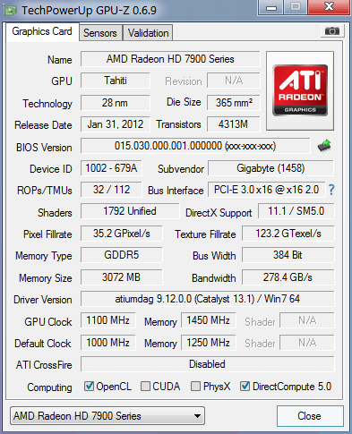Screen dimensions: 352x434
Task: Click the Close button
Action: [x=310, y=416]
